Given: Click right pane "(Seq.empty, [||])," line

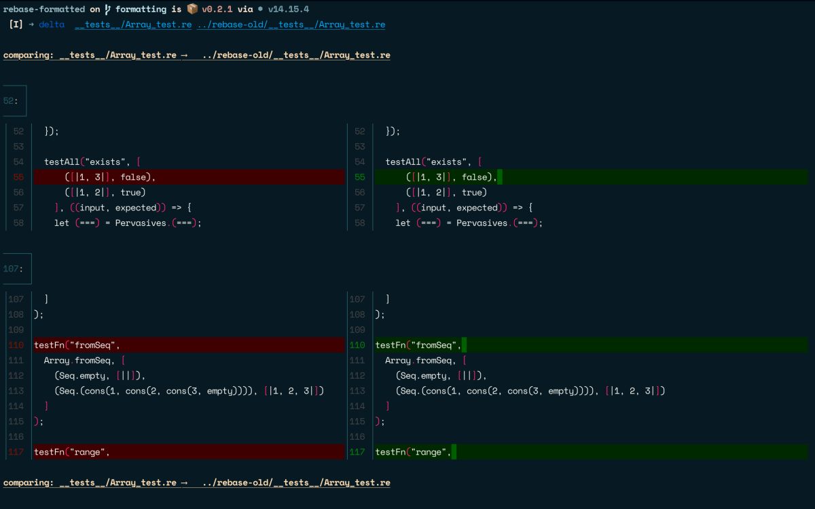Looking at the screenshot, I should (441, 375).
